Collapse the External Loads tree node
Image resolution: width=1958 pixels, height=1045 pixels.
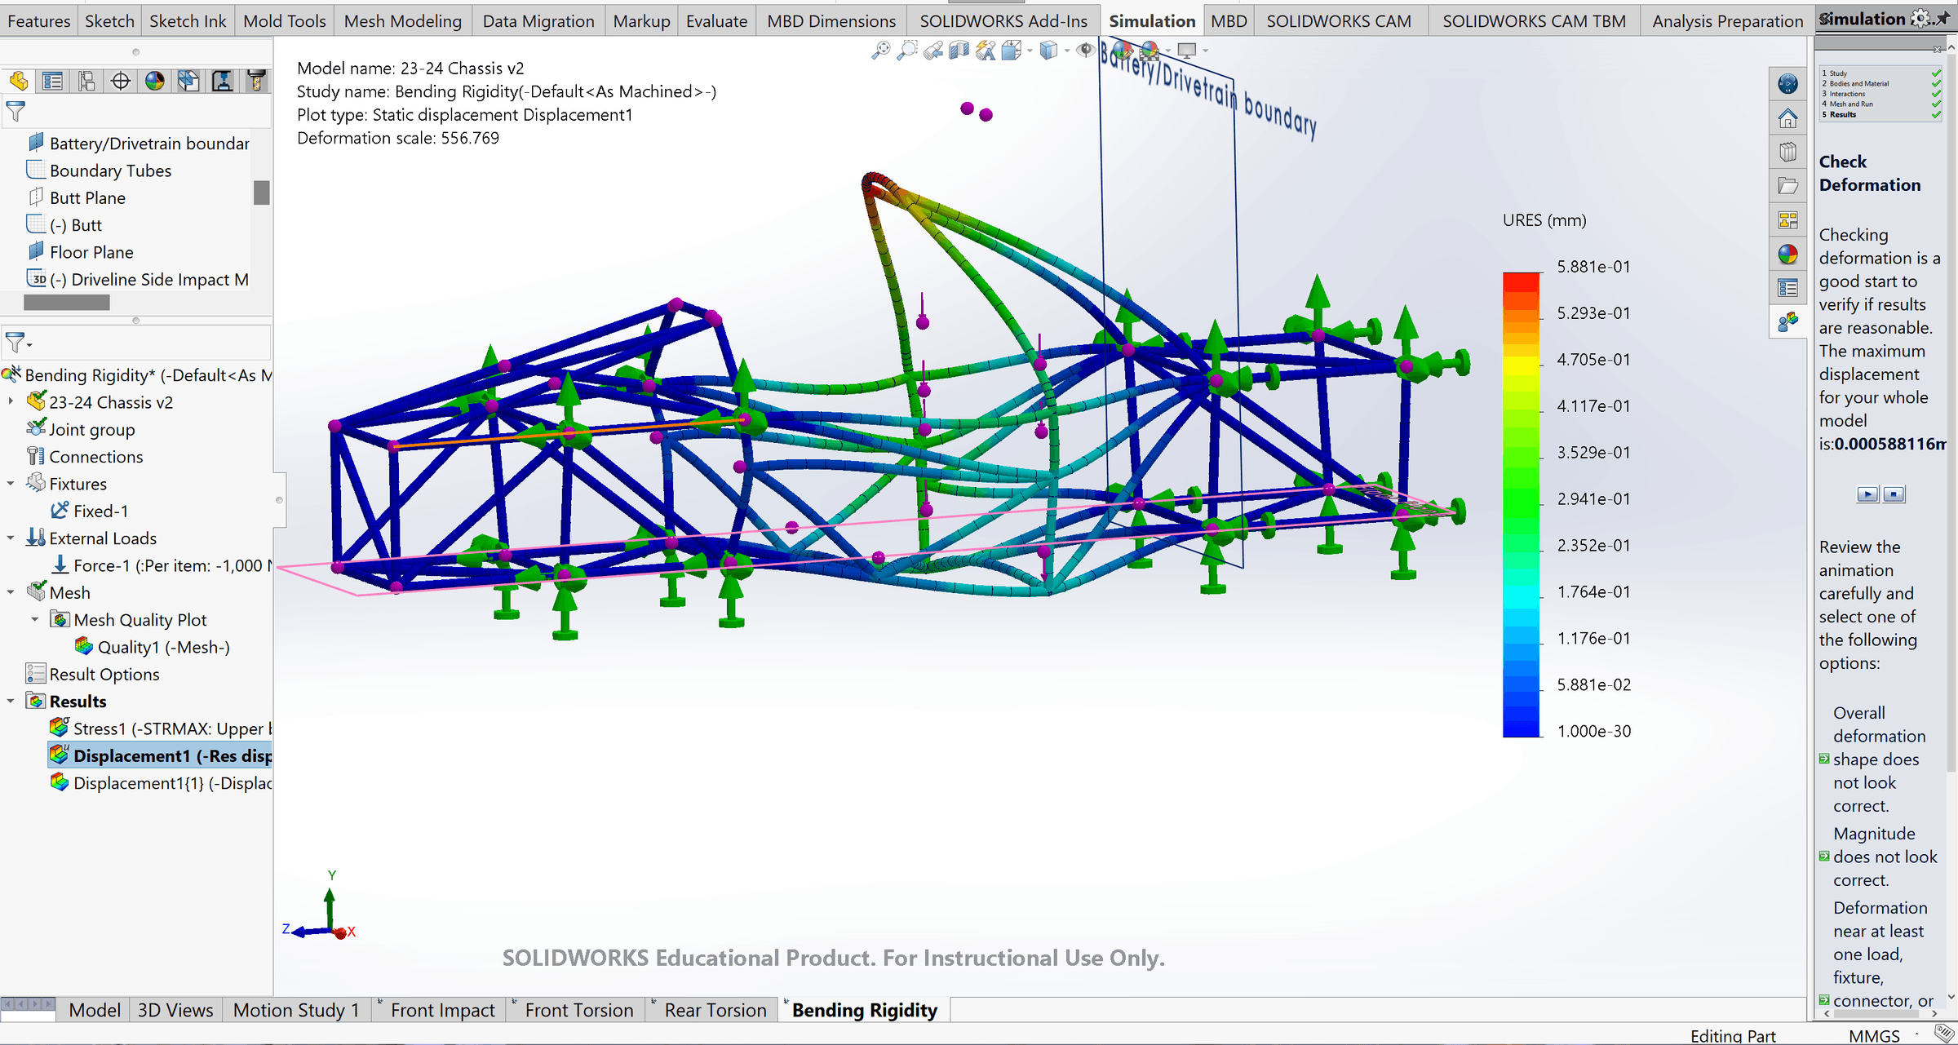pyautogui.click(x=11, y=538)
